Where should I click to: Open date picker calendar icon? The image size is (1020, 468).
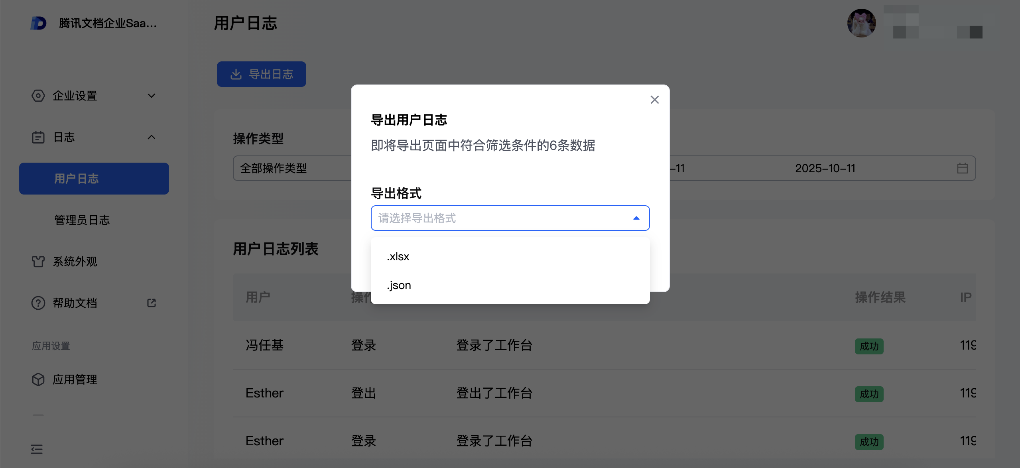(963, 168)
